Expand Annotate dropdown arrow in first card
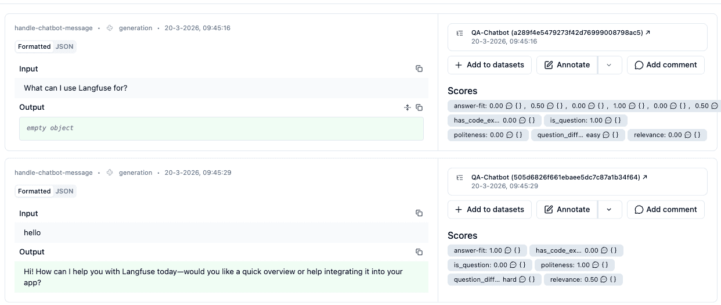 coord(609,65)
